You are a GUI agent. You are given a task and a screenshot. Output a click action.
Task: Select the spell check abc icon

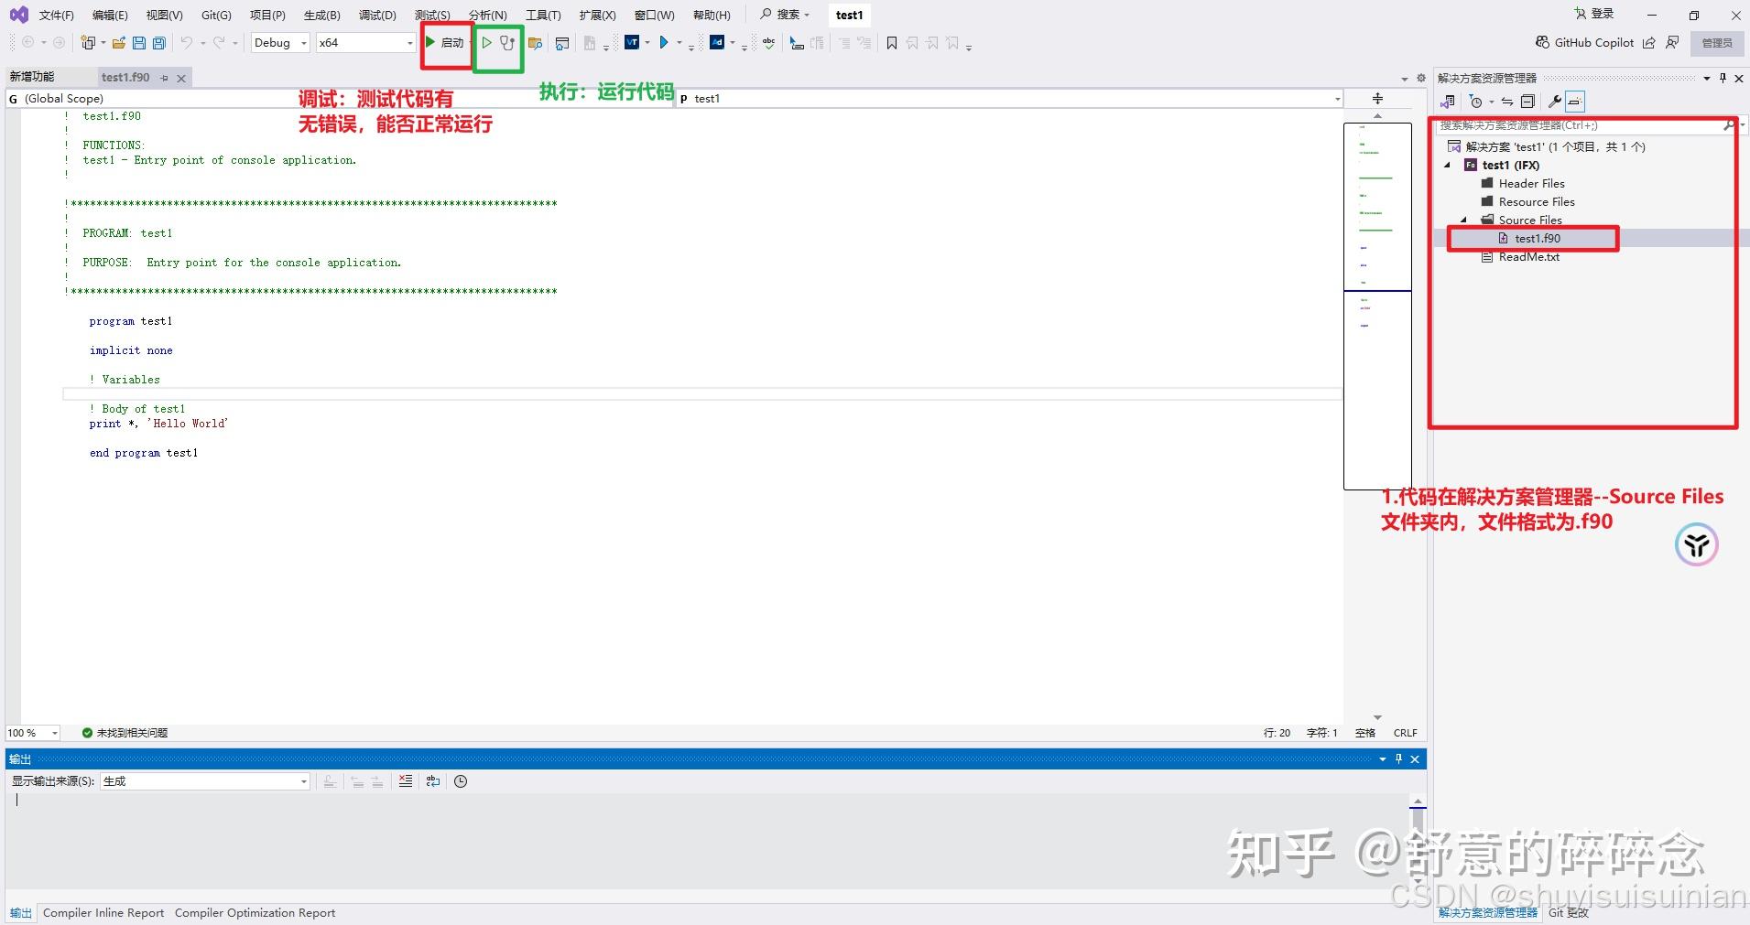coord(767,43)
